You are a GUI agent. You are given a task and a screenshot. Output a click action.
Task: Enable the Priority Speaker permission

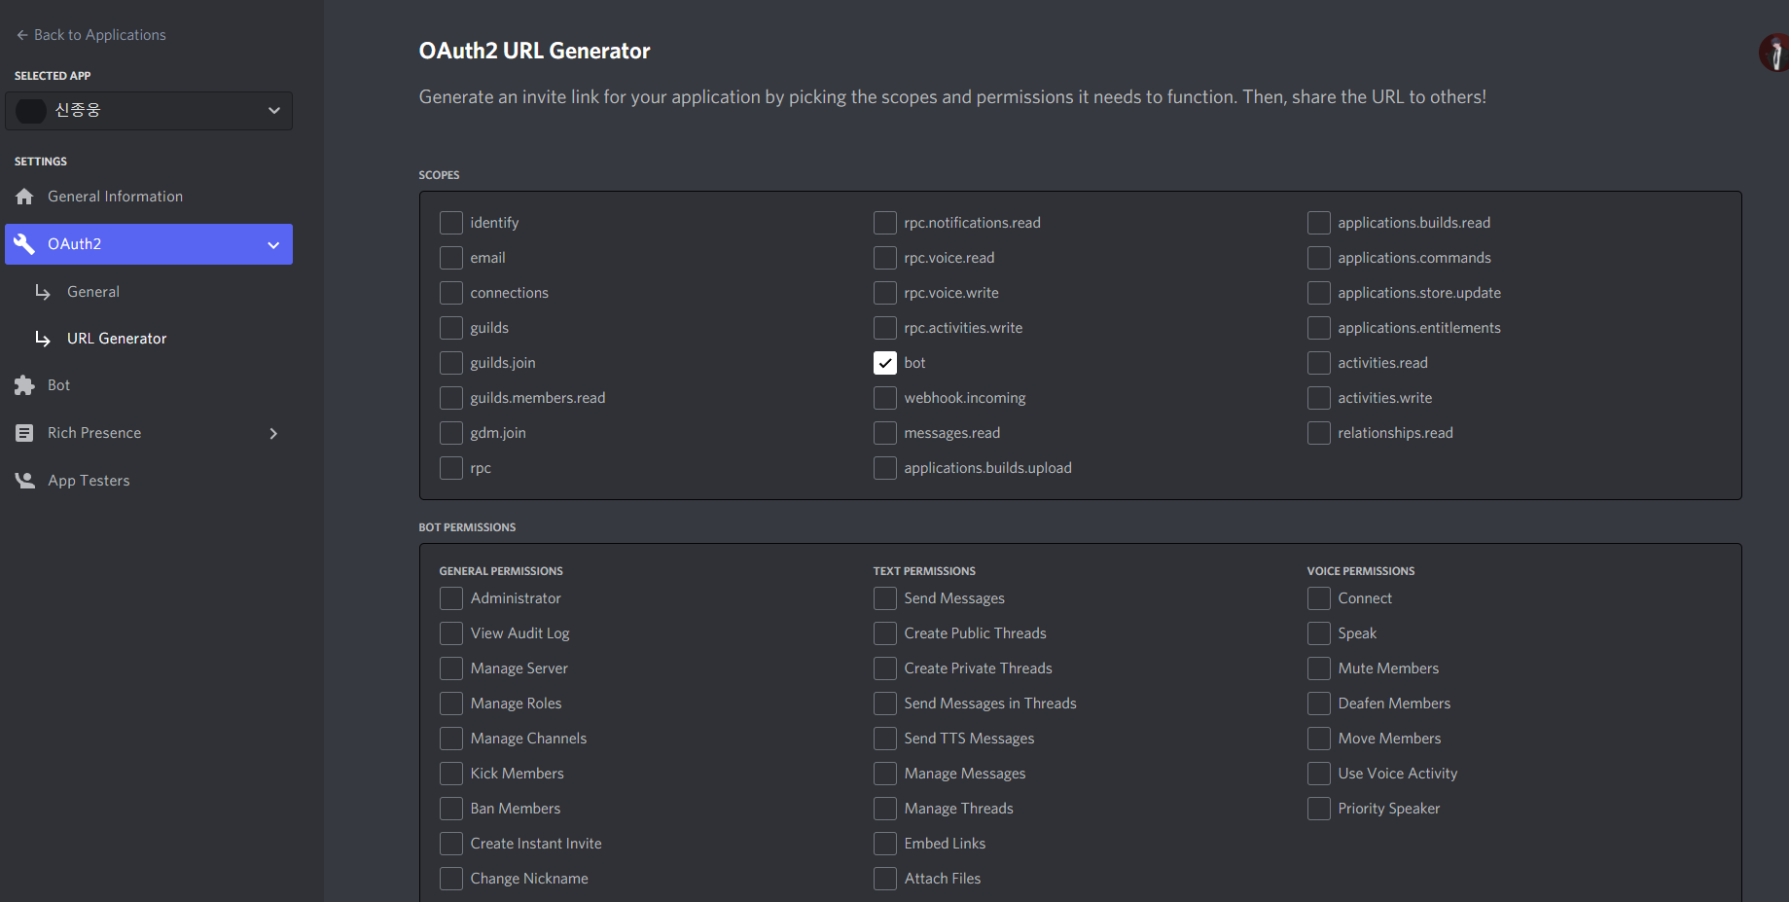[x=1319, y=809]
